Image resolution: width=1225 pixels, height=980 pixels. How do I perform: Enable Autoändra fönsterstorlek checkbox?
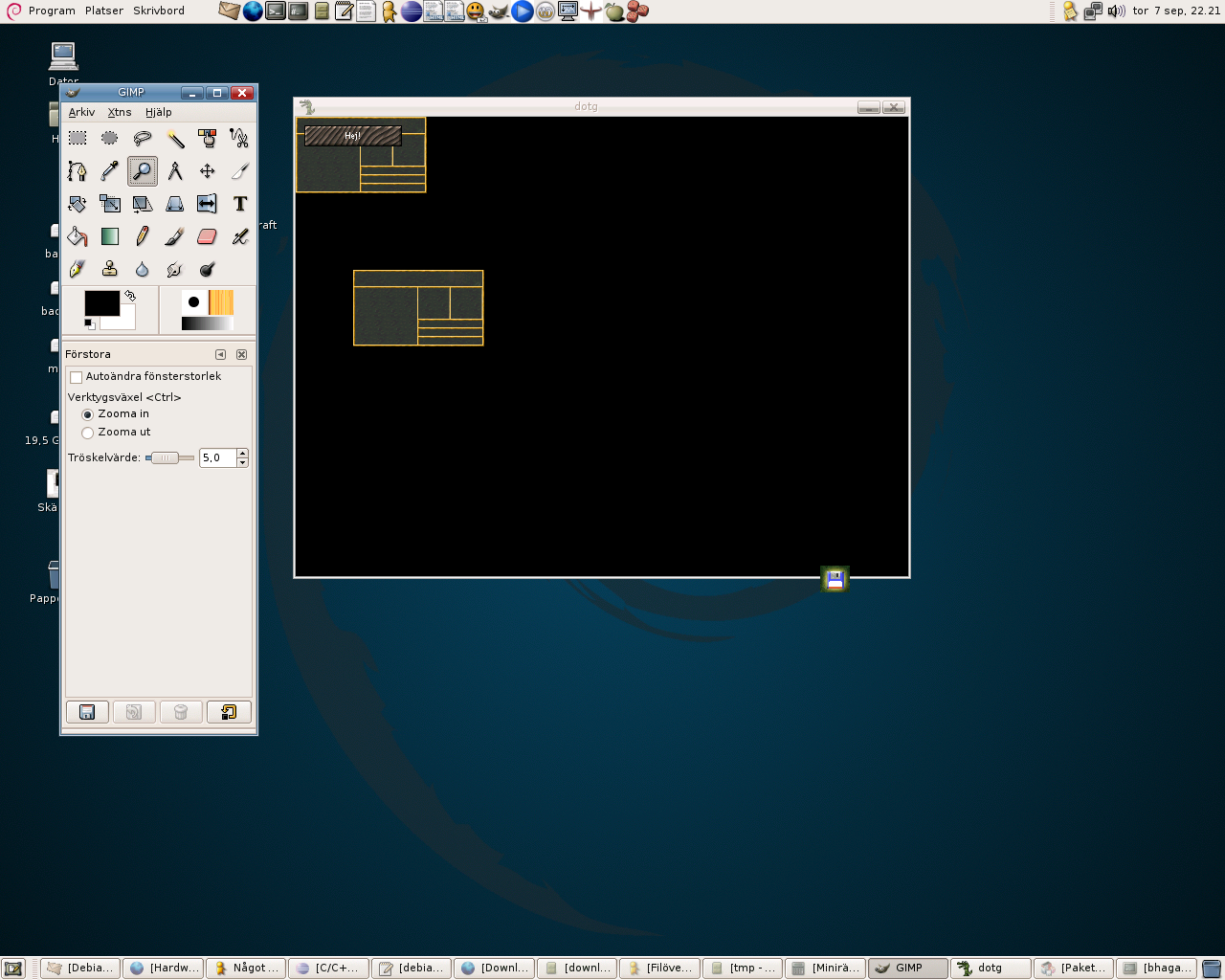(77, 377)
